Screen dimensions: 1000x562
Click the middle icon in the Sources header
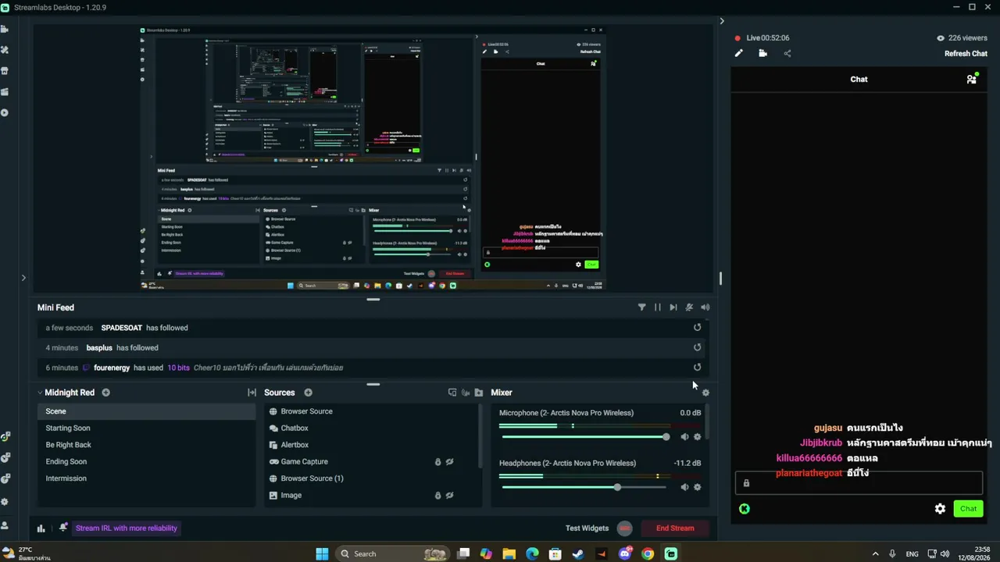tap(466, 393)
